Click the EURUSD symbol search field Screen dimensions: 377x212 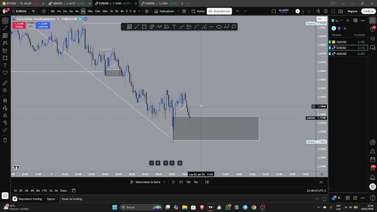(x=21, y=11)
